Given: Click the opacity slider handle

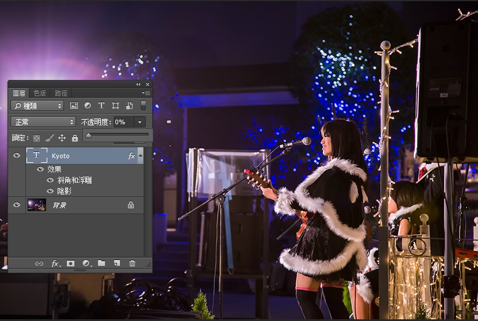Looking at the screenshot, I should [88, 136].
